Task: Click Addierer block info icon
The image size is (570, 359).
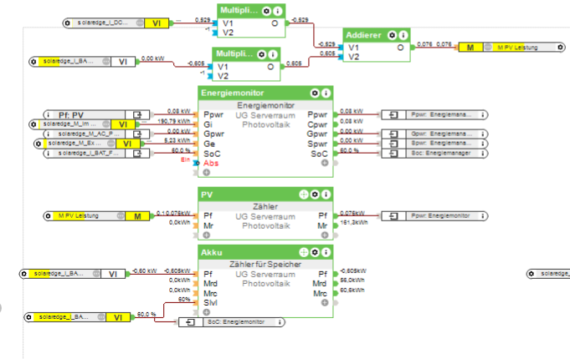Action: 403,35
